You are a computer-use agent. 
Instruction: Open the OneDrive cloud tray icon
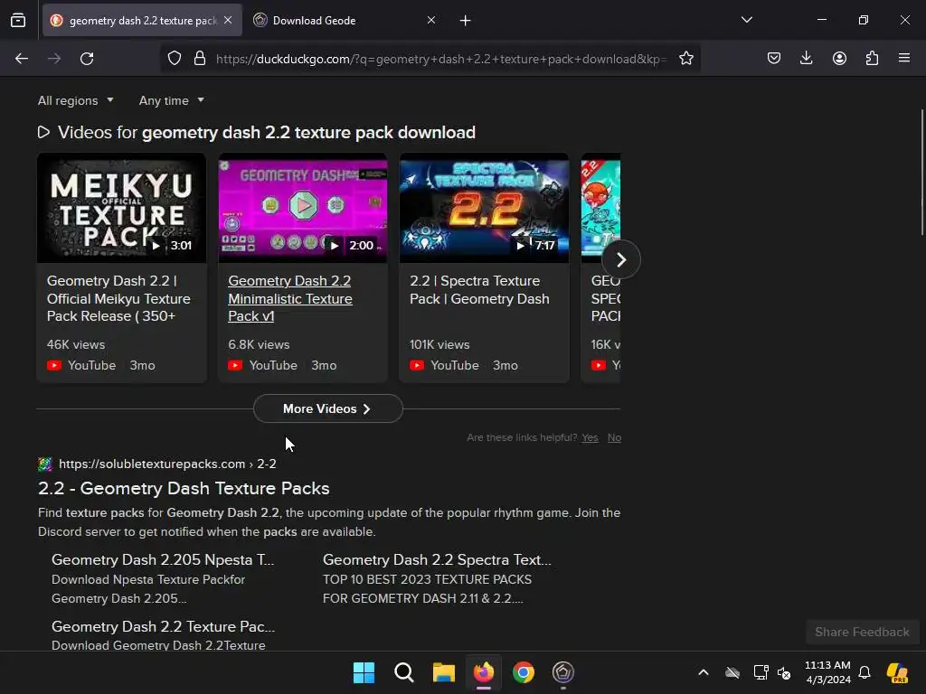[732, 672]
